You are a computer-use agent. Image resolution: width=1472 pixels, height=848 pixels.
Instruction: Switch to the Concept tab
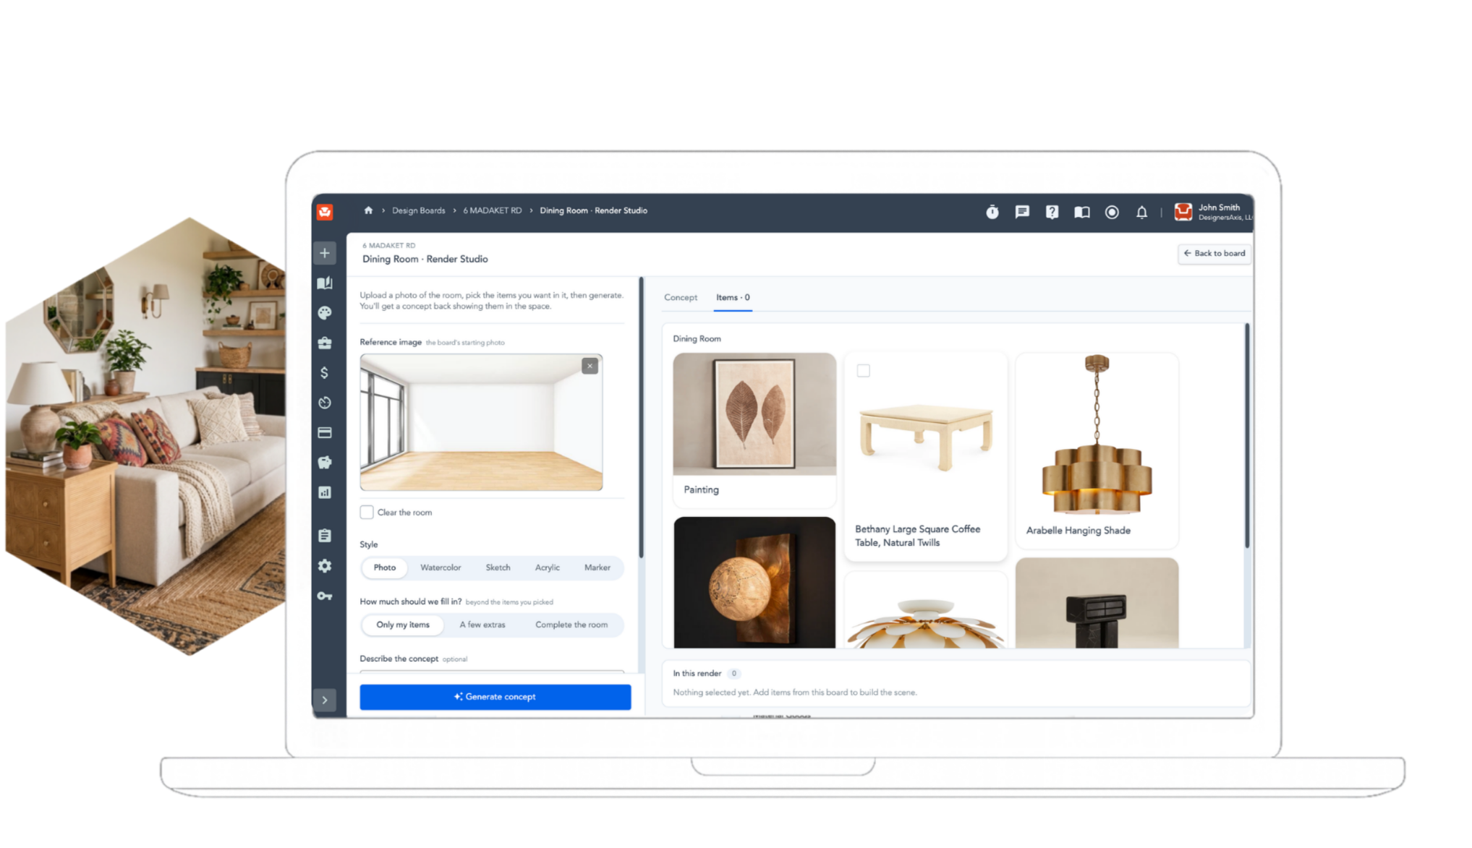coord(681,297)
